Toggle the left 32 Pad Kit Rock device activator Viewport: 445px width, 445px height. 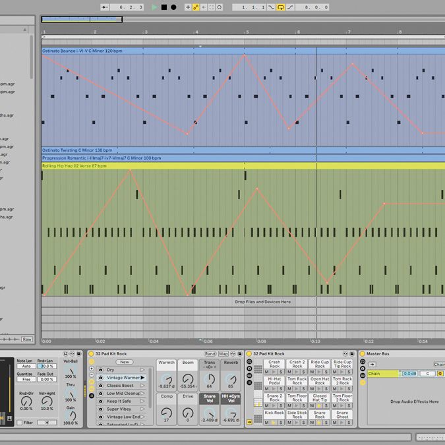pyautogui.click(x=92, y=353)
